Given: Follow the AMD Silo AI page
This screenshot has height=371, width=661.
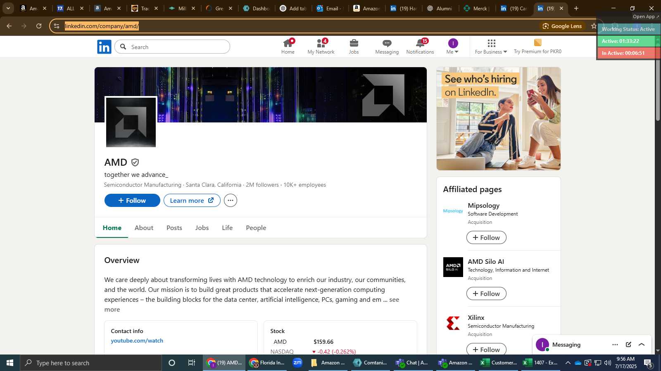Looking at the screenshot, I should click(x=486, y=294).
